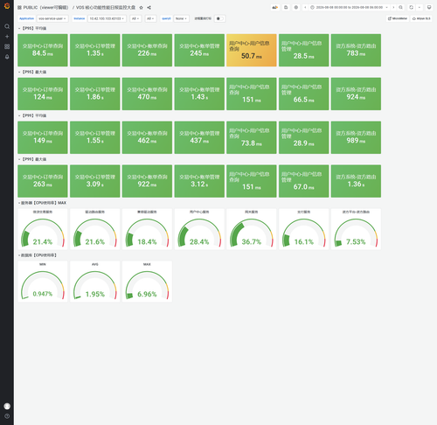
Task: Collapse the 【P99】平均值 row
Action: pos(32,115)
